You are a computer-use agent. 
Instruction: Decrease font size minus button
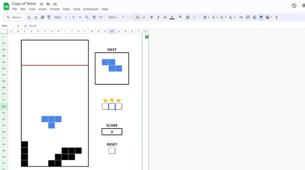point(130,17)
